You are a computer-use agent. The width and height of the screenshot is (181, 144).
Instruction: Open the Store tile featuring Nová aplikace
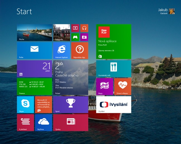point(114,42)
